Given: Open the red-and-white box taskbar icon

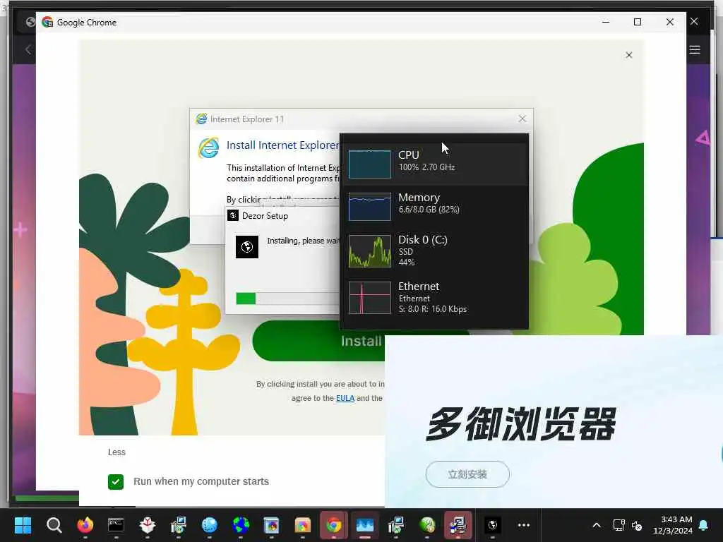Looking at the screenshot, I should [x=147, y=525].
